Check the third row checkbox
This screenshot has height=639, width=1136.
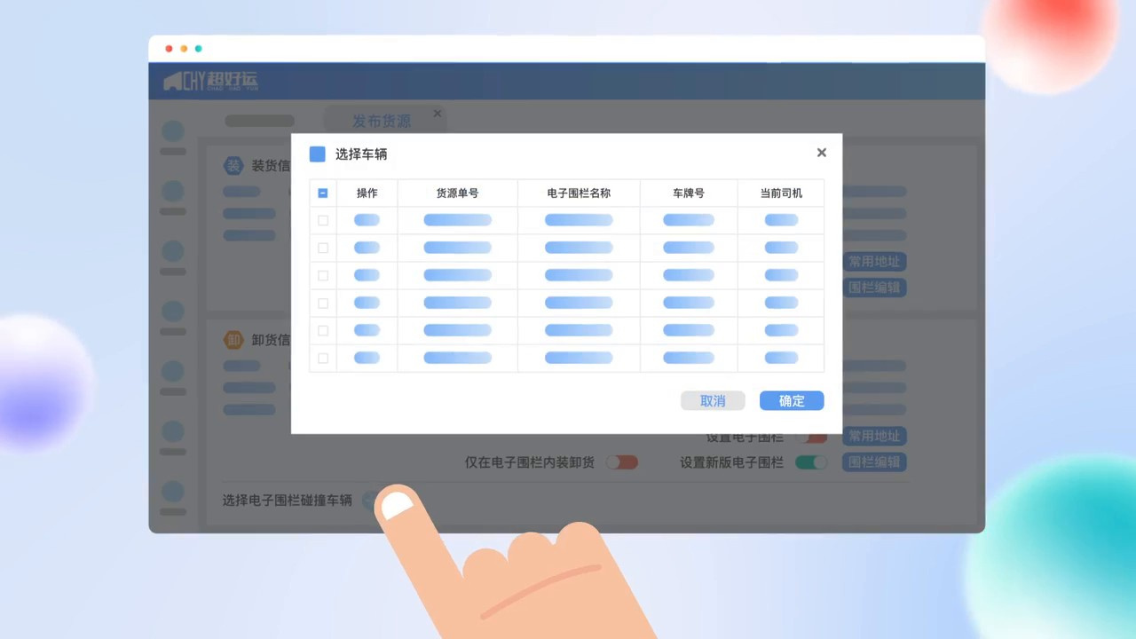[x=323, y=276]
